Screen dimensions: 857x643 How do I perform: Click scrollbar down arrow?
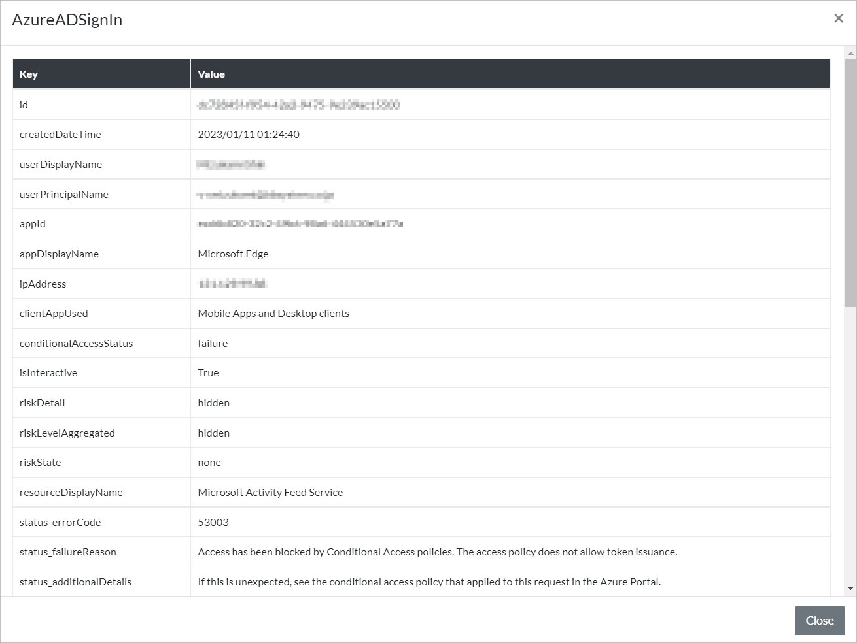[x=850, y=588]
